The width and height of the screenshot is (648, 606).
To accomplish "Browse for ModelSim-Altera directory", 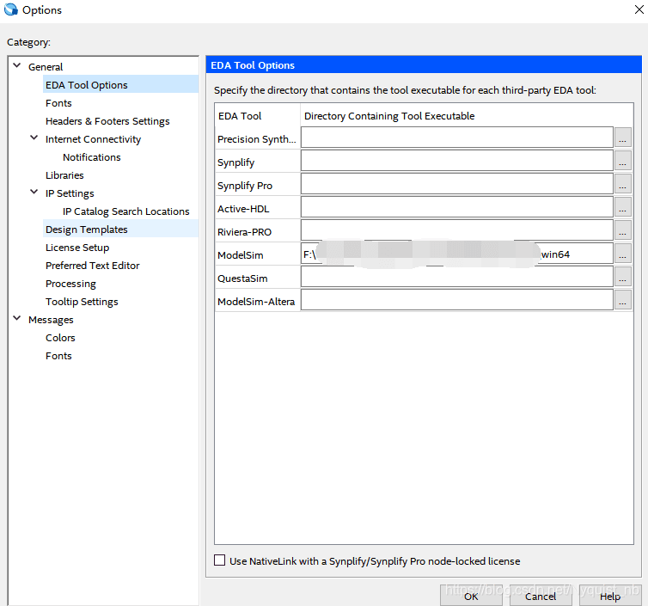I will [x=622, y=299].
